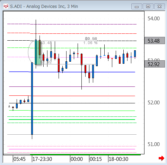Minimize the S.ADI chart window
167x165 pixels.
point(137,7)
